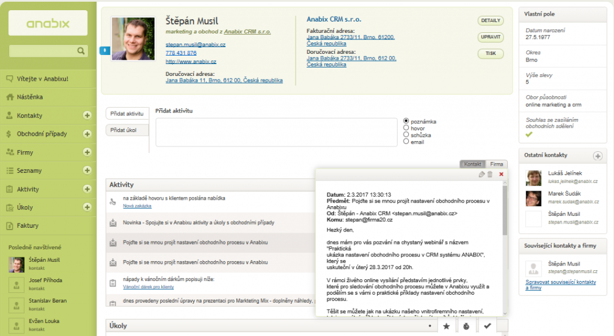Click email icon of 'Novinka - Spojujte' activity

(x=113, y=223)
